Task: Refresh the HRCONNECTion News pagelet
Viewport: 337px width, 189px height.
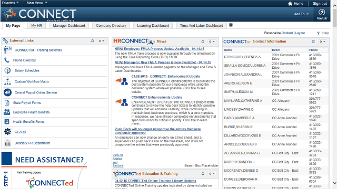Action: tap(203, 41)
